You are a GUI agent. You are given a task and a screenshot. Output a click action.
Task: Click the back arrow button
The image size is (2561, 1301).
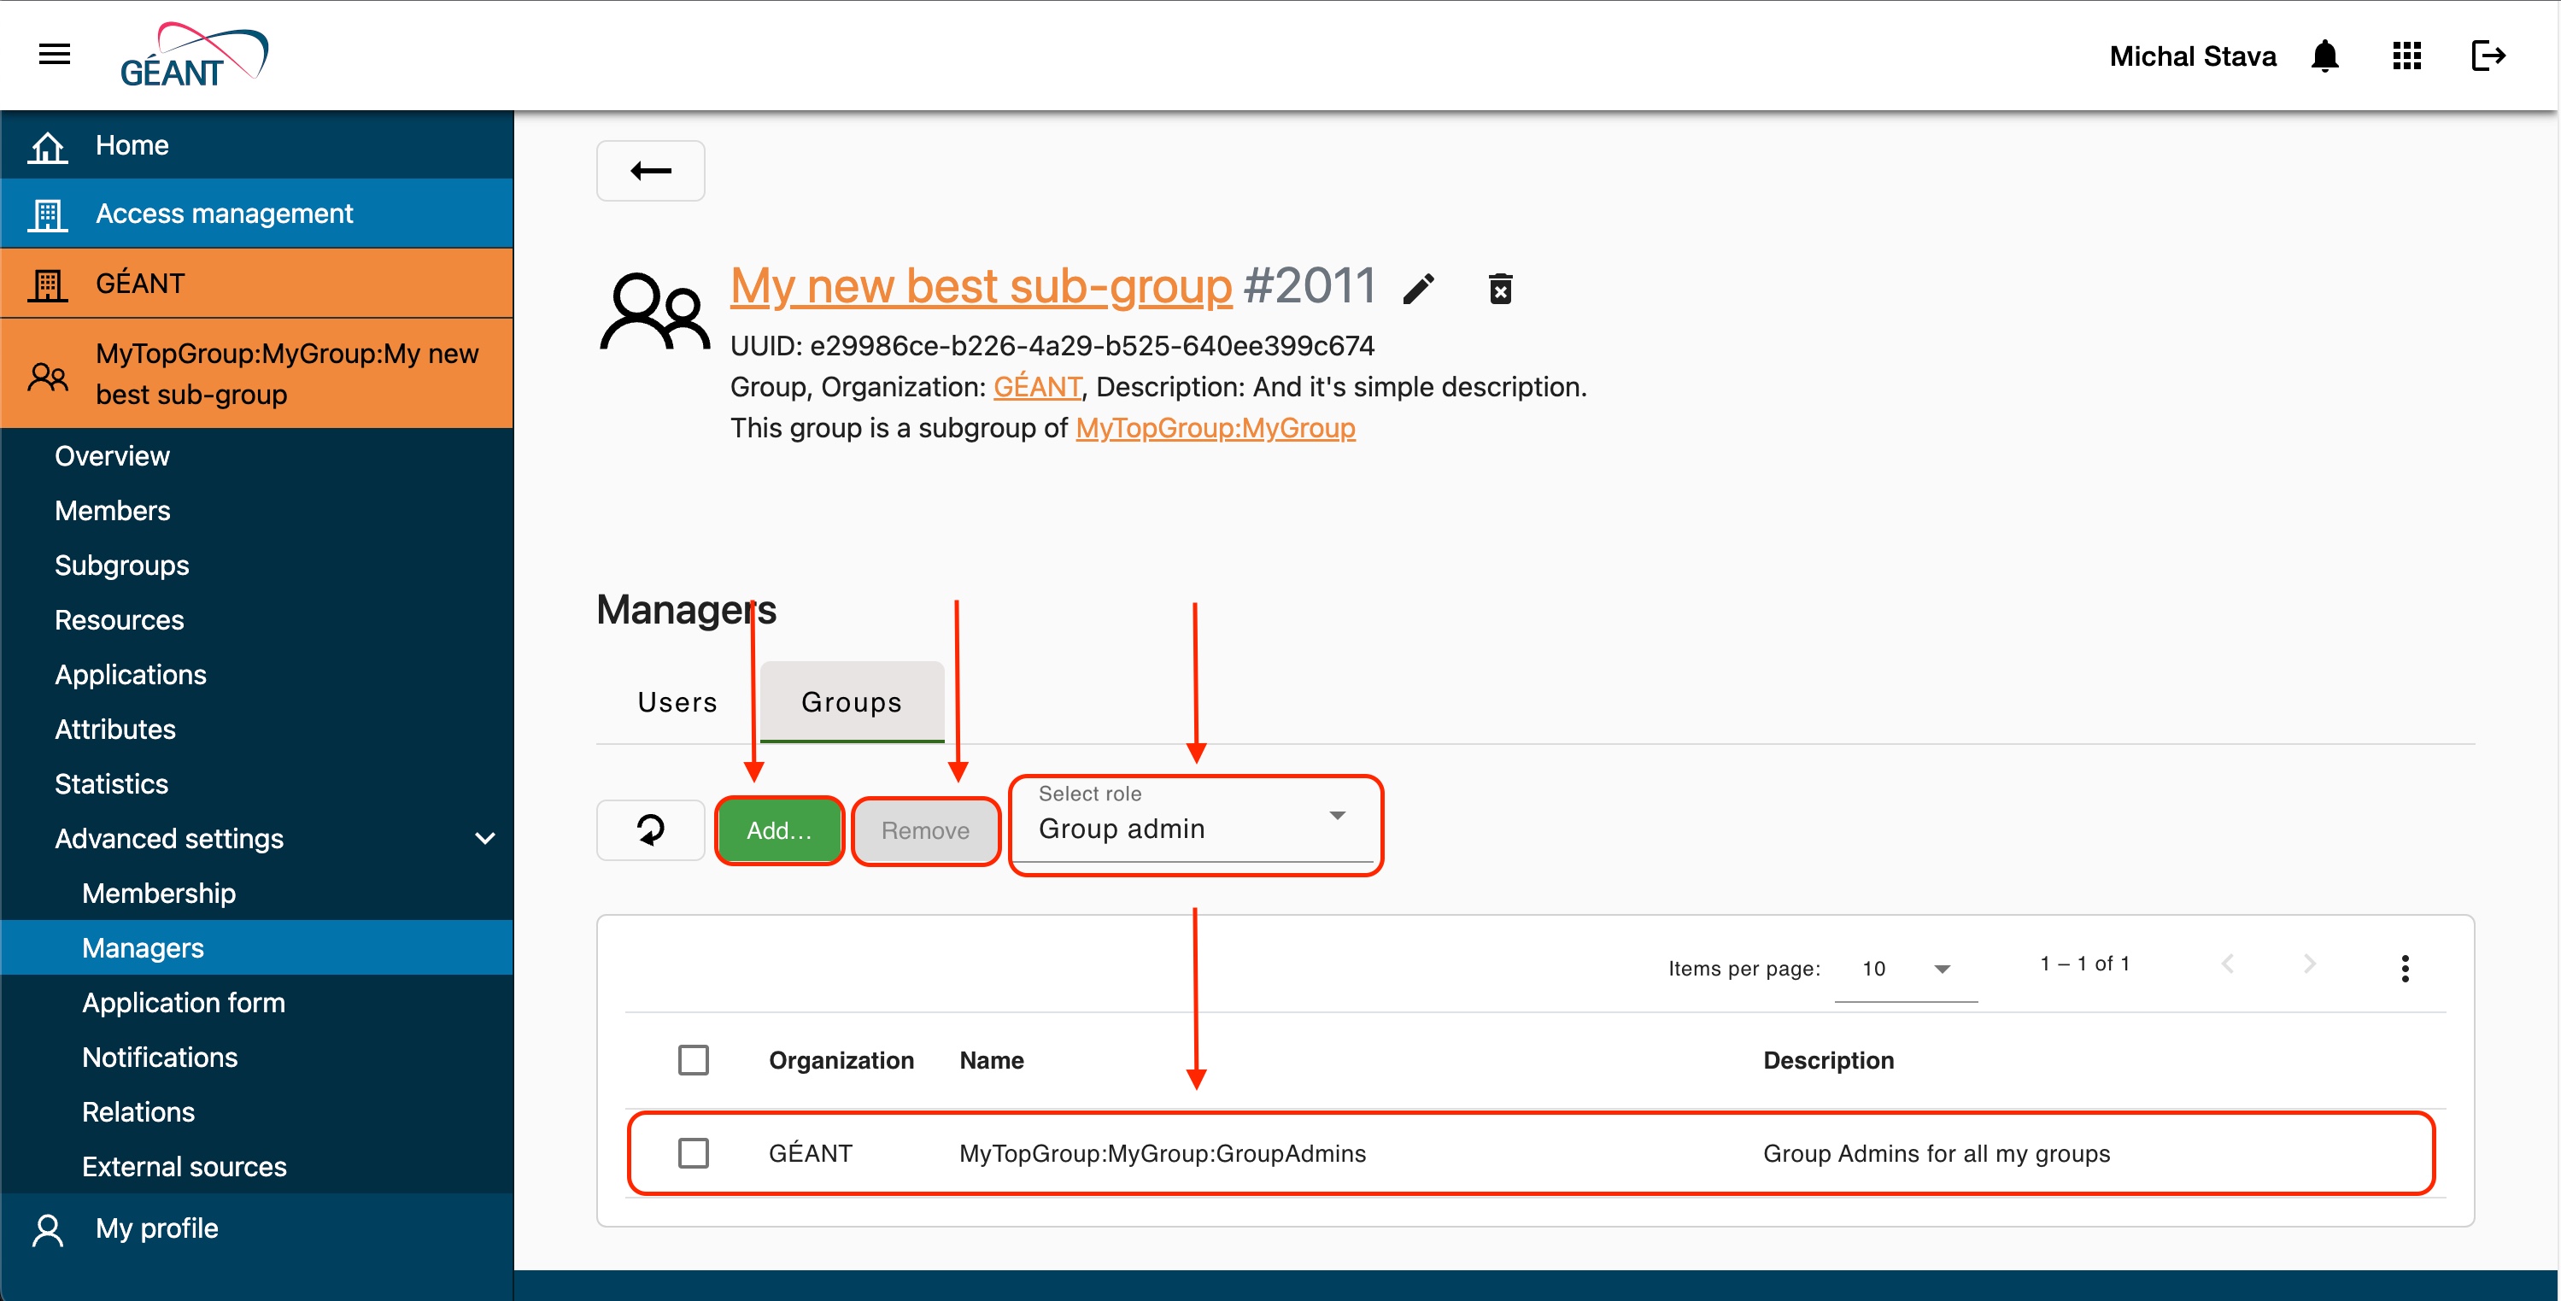pyautogui.click(x=650, y=171)
